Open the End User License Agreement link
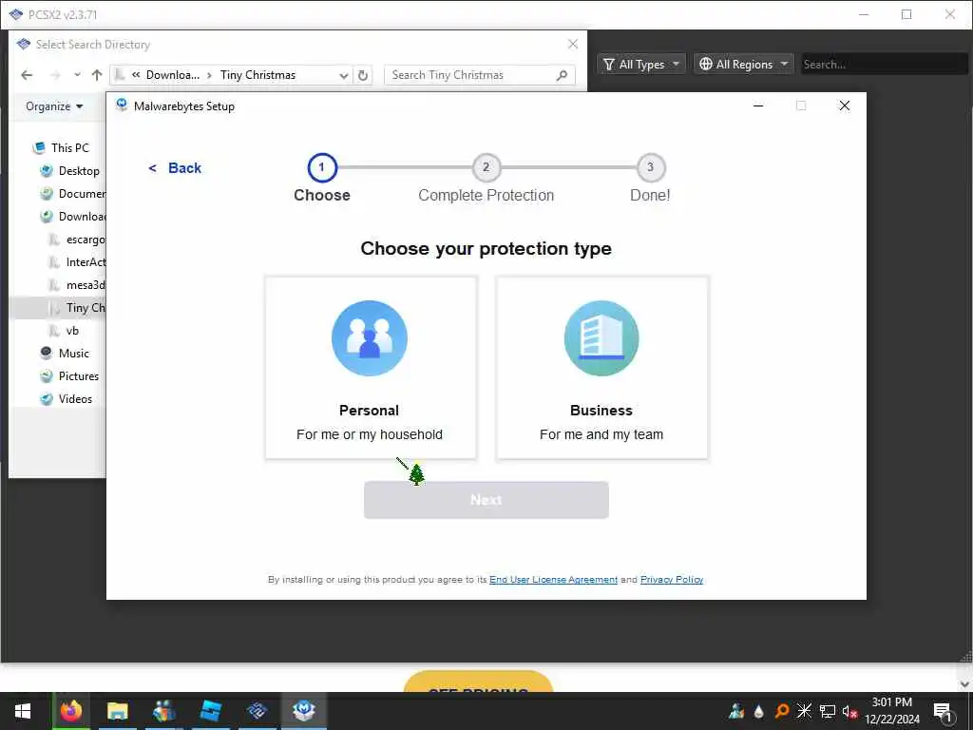The image size is (973, 730). click(x=554, y=579)
